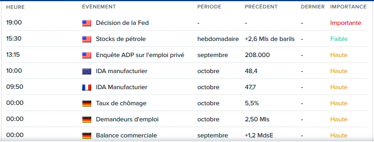
Task: Click the US flag next to Stocks de pétrole
Action: tap(87, 39)
